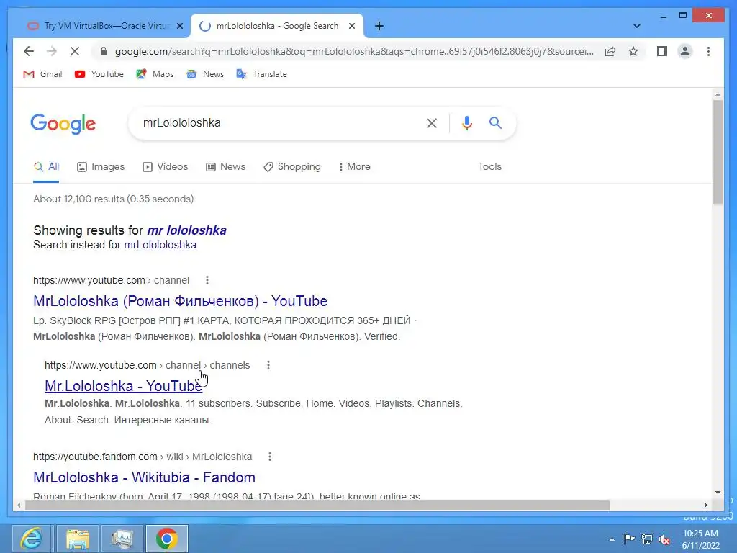Click the scroll right arrow

coord(706,505)
